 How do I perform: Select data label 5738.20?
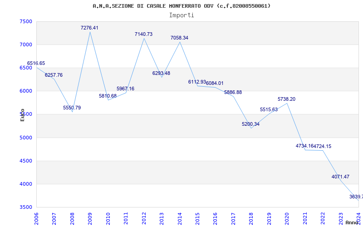coord(287,99)
